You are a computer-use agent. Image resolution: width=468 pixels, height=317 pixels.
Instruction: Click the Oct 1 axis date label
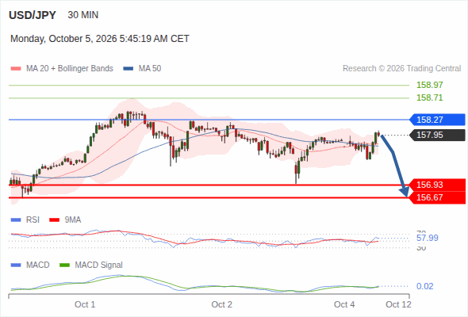tap(85, 304)
